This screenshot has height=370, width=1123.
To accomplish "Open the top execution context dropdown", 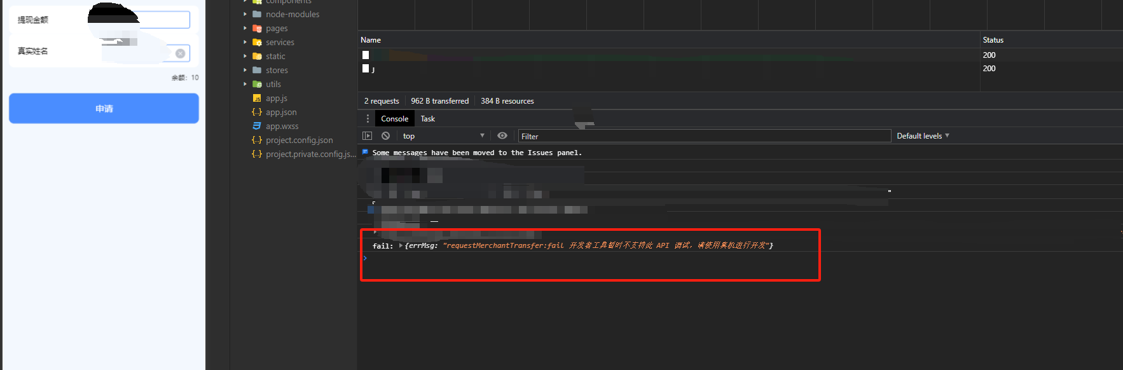I will tap(443, 135).
